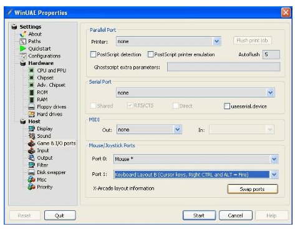Click the Sound icon
This screenshot has height=229, width=295.
click(31, 136)
